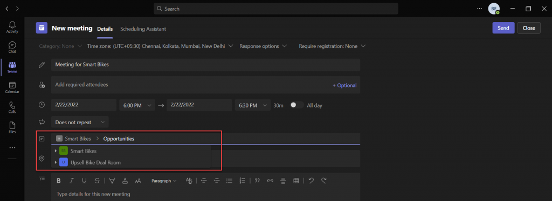Insert a quote block
Viewport: 552px width, 201px height.
tap(257, 181)
